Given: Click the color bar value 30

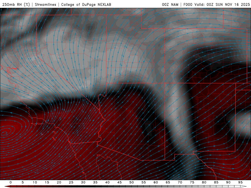Looking at the screenshot, I should (x=83, y=182).
